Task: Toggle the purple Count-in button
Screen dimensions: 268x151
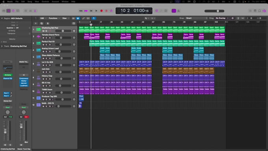Action: (x=174, y=11)
